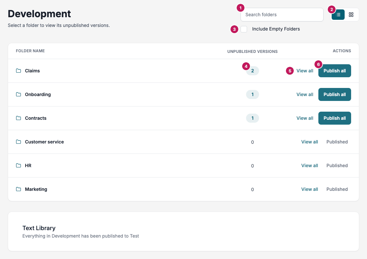This screenshot has height=259, width=367.
Task: Click the Marketing unpublished count 0
Action: tap(252, 190)
